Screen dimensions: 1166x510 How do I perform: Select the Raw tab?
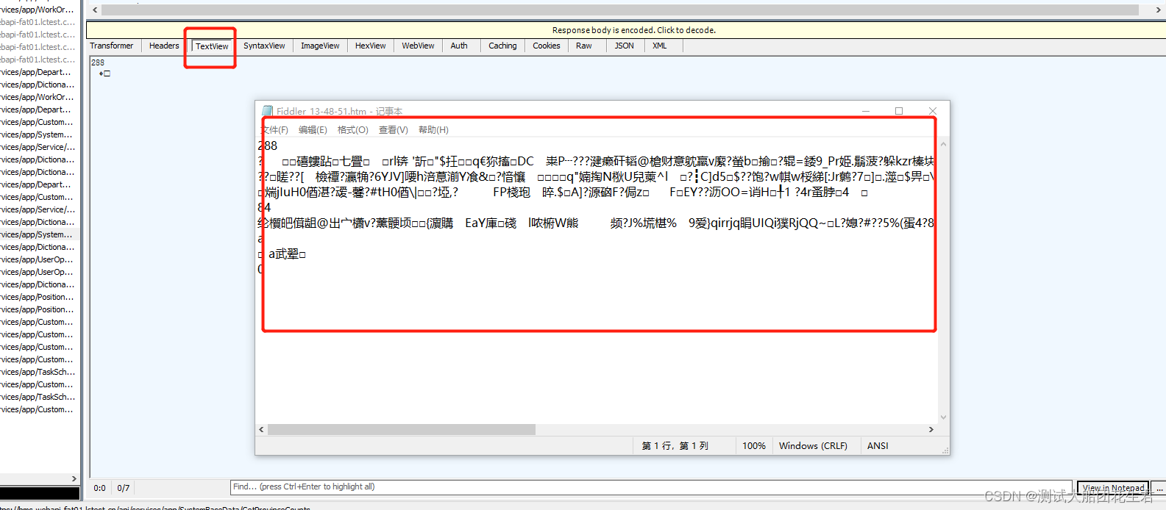584,46
